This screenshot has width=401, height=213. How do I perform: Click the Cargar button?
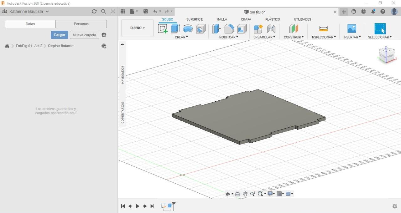click(x=59, y=35)
